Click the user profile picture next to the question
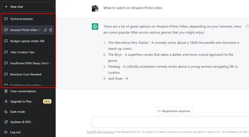Screen dimensions: 249x137 95,8
